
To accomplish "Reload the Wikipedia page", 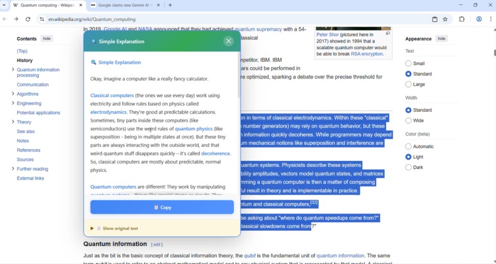I will click(28, 19).
